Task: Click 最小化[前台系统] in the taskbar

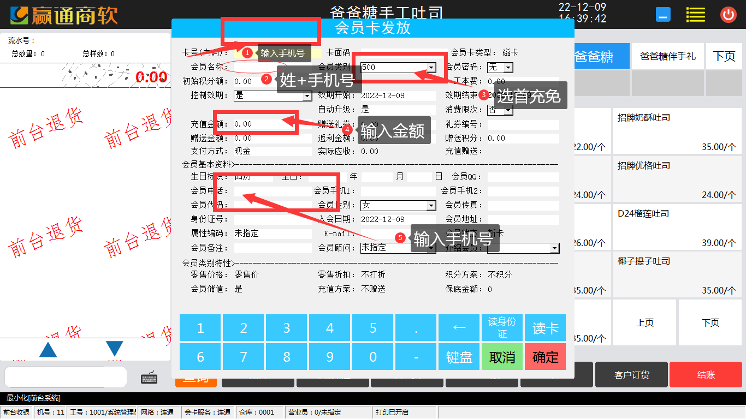Action: point(33,398)
